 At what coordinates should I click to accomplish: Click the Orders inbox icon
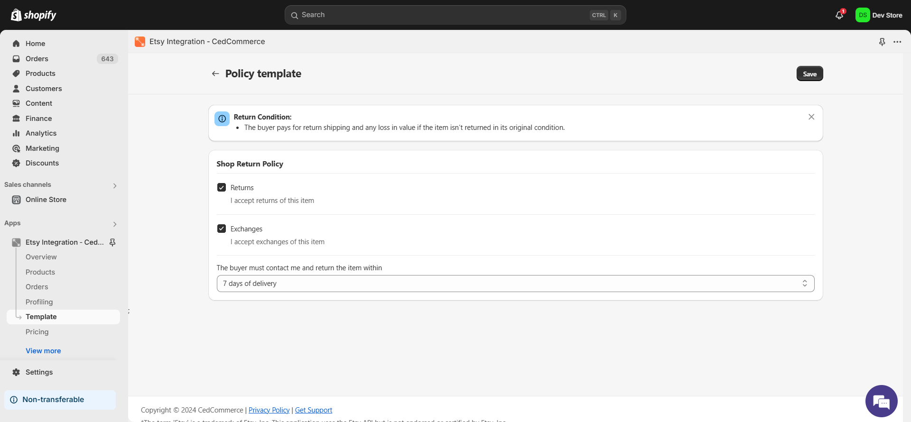point(16,59)
